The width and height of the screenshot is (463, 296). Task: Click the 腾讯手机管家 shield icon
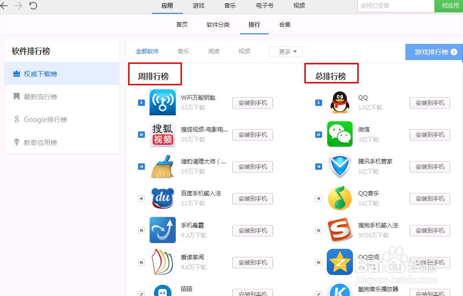(x=340, y=166)
